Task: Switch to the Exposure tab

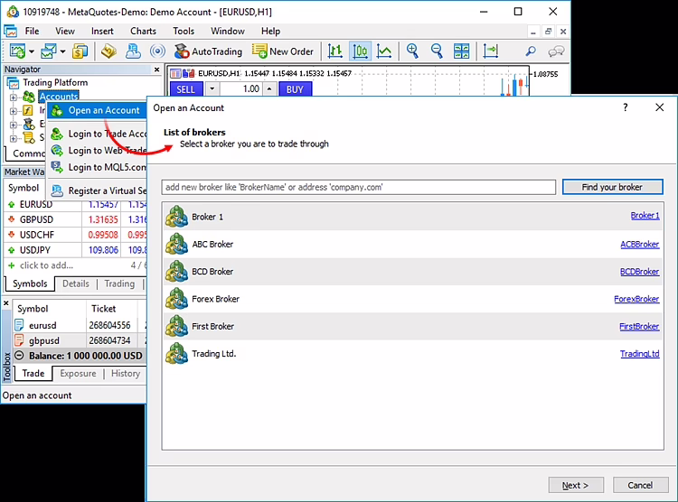Action: coord(78,374)
